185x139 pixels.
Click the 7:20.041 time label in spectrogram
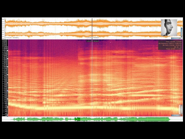coord(88,41)
